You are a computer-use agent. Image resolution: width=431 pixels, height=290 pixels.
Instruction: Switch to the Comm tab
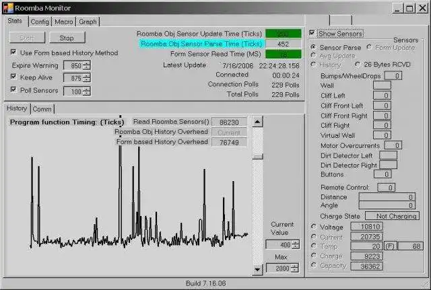point(42,109)
